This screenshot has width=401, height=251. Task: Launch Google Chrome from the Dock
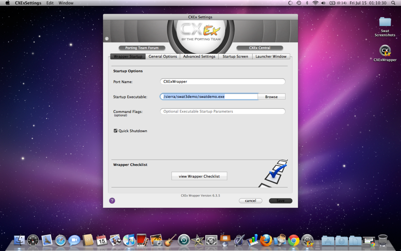294,240
